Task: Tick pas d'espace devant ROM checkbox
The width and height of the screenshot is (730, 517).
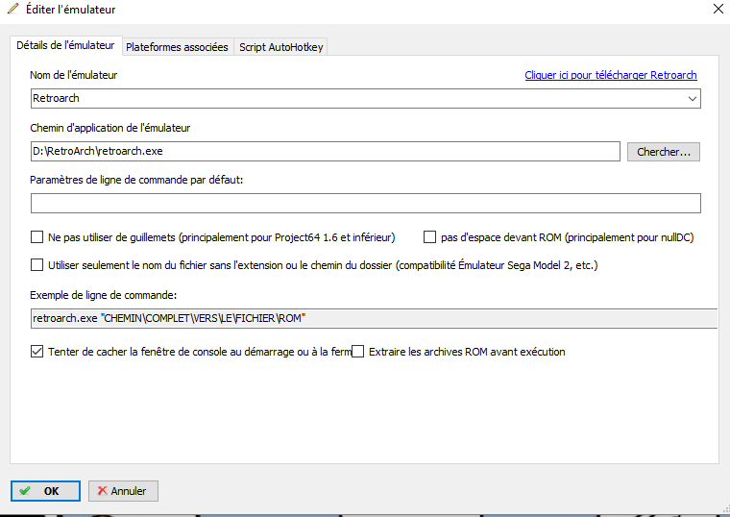Action: pos(429,237)
